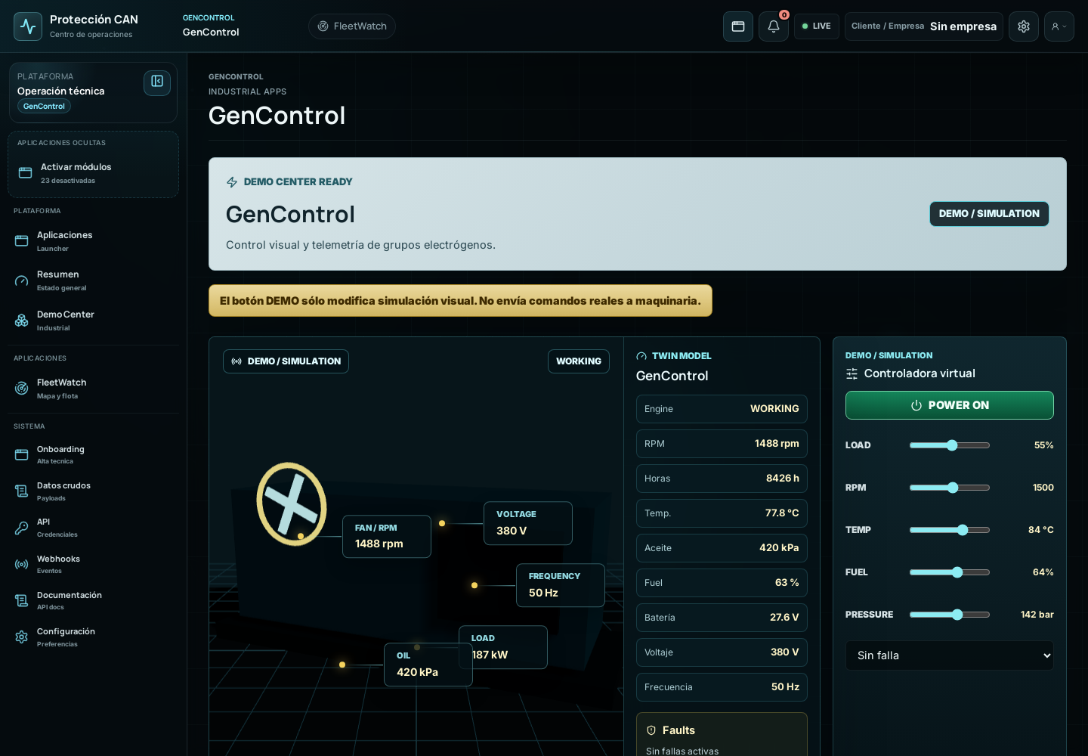Select the FREQUENCY 50 Hz callout
The image size is (1088, 756).
point(561,585)
